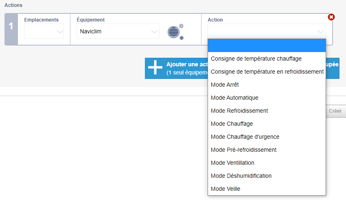Collapse the Action dropdown arrow
The width and height of the screenshot is (346, 205).
[320, 31]
